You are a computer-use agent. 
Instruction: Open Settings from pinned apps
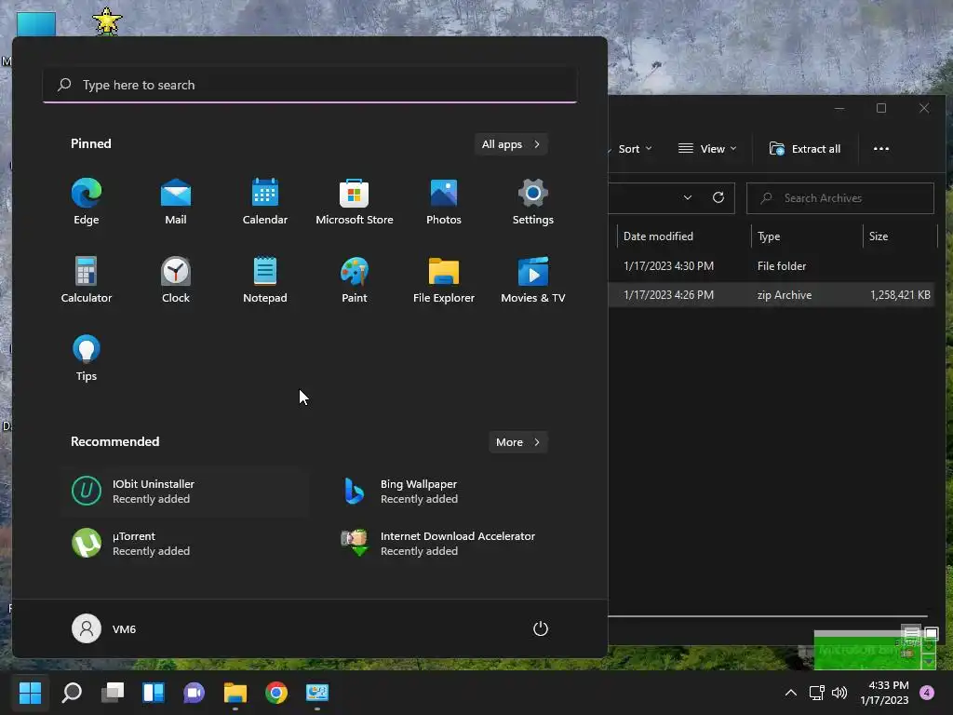pos(533,202)
